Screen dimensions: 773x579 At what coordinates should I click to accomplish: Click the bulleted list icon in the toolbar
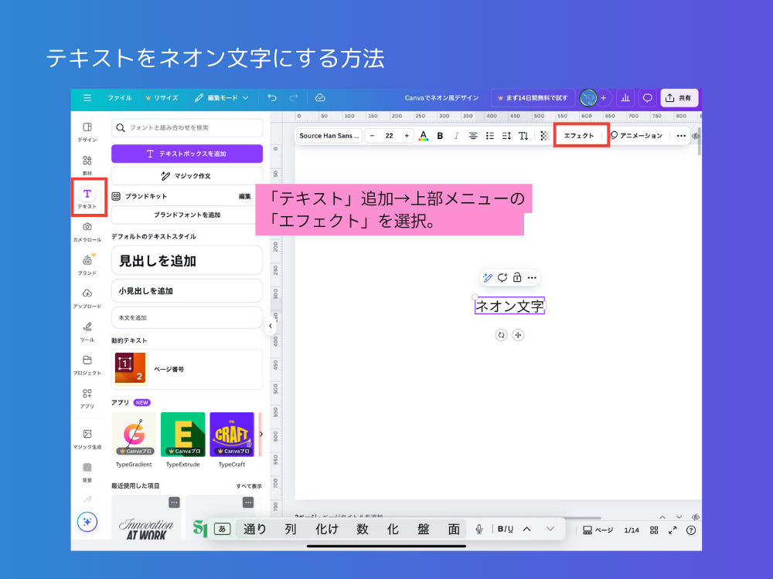pyautogui.click(x=490, y=136)
